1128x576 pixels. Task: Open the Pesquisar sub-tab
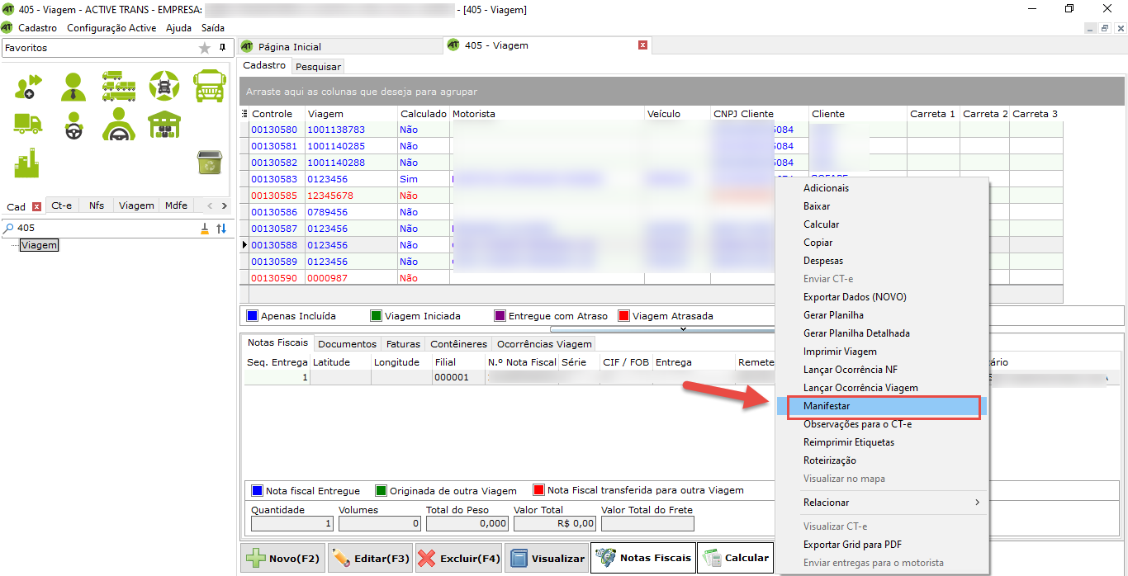(318, 66)
